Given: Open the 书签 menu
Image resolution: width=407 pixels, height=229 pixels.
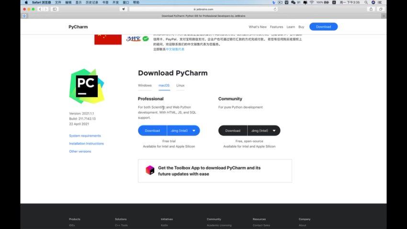Looking at the screenshot, I should [105, 2].
